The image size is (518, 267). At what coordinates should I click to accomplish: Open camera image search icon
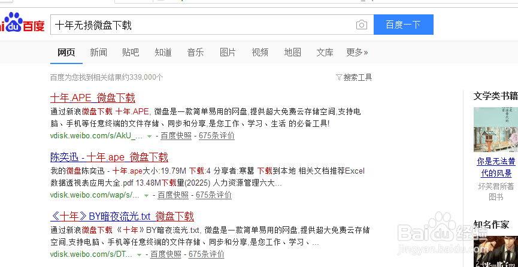(x=362, y=25)
